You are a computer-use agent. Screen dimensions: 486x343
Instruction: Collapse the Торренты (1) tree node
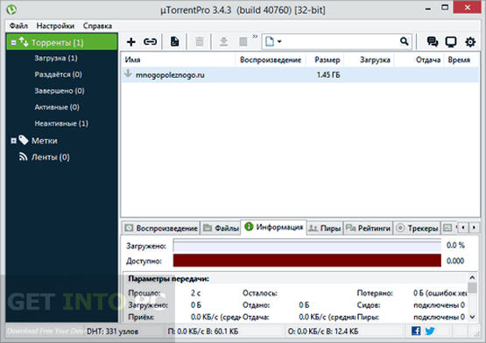(14, 43)
